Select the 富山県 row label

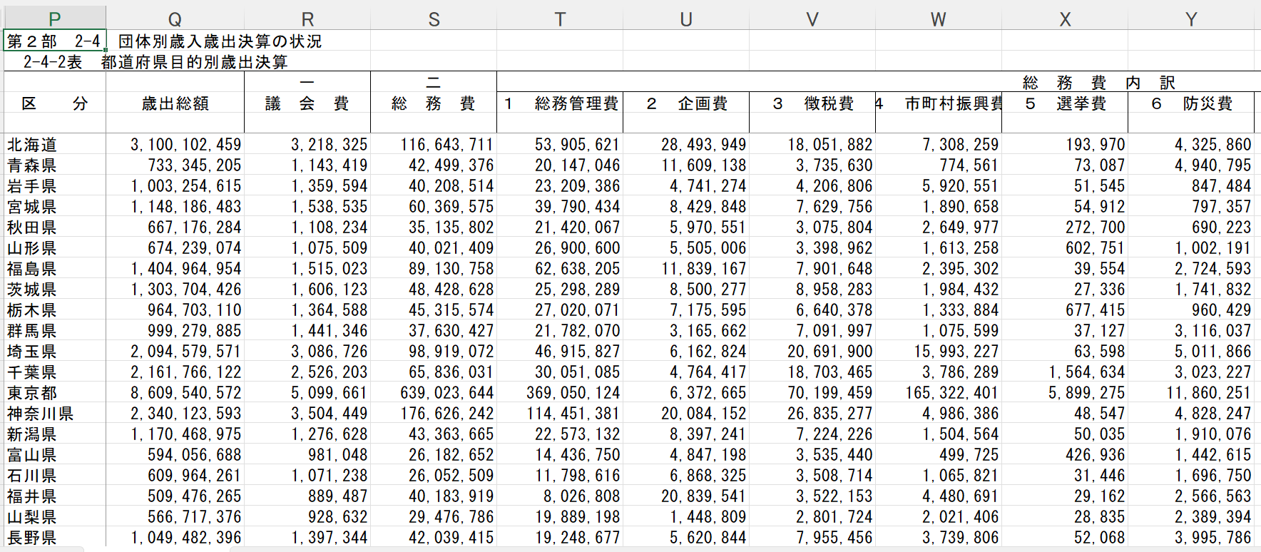pyautogui.click(x=54, y=455)
